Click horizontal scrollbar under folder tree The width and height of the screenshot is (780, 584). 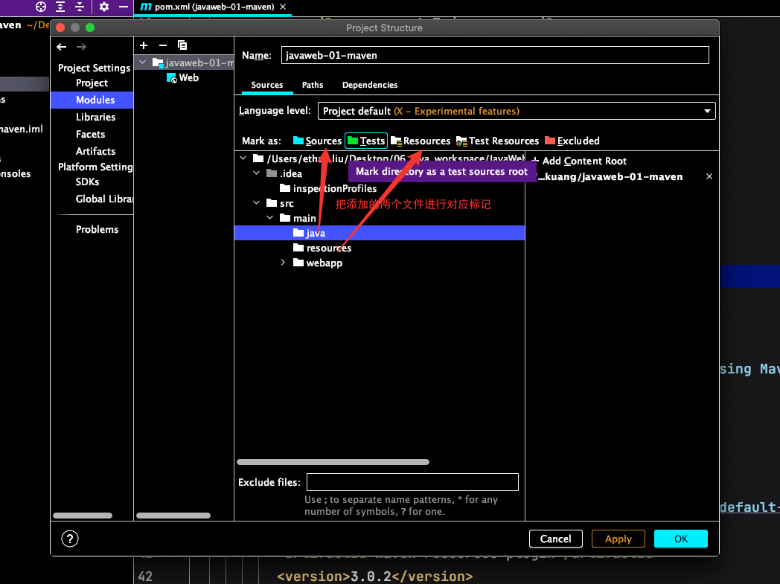(x=333, y=462)
